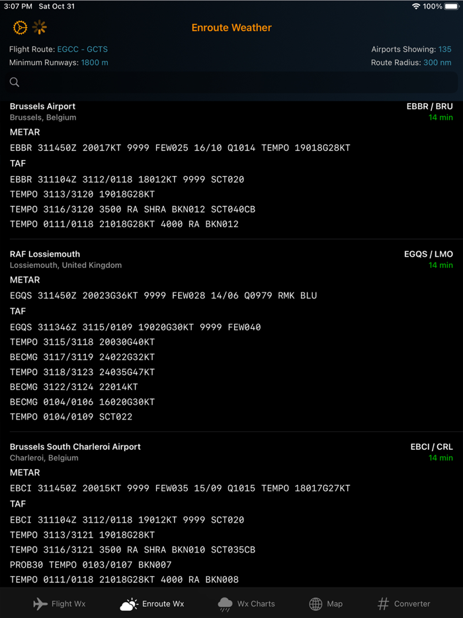The image size is (463, 618).
Task: Tap the Map globe icon
Action: coord(316,603)
